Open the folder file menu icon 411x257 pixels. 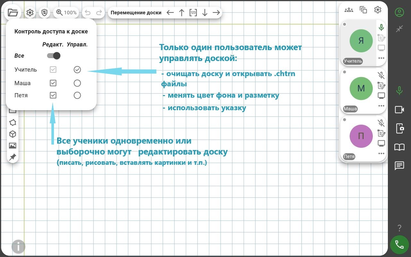(x=13, y=13)
